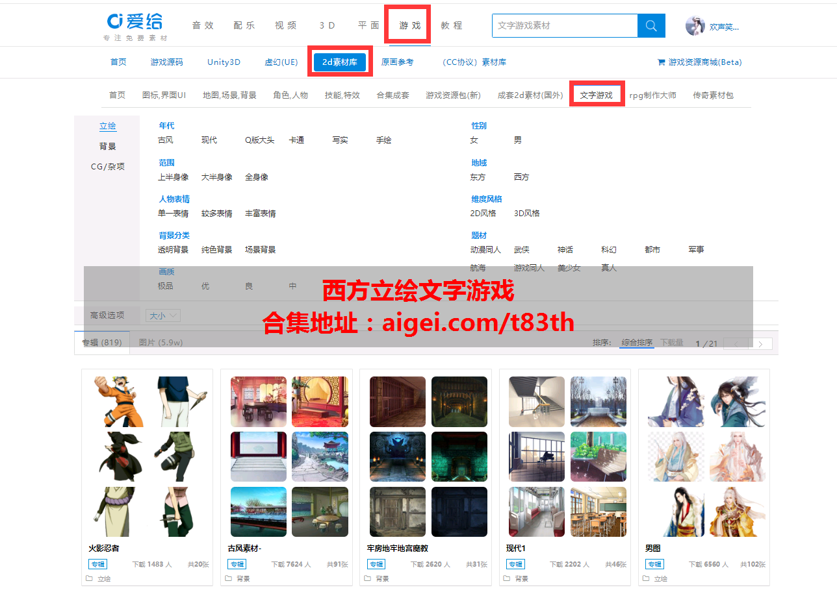Viewport: 837px width, 592px height.
Task: Switch to the 虚幻(UE) tab
Action: pos(281,62)
